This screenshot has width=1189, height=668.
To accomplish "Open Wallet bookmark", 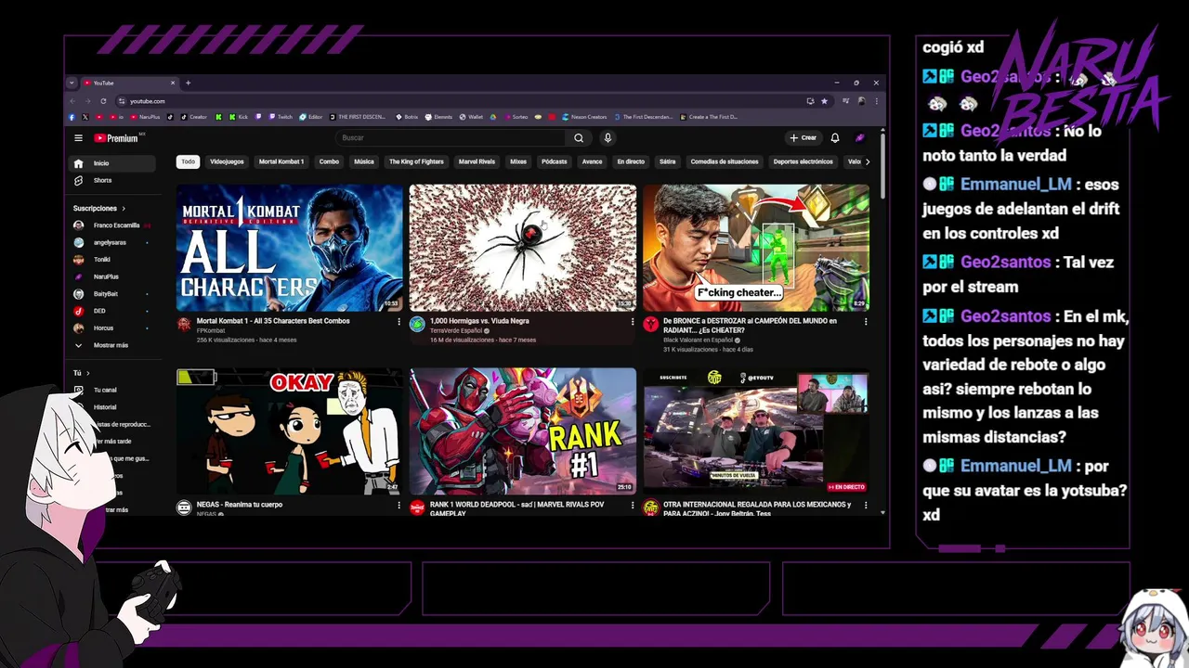I will click(x=471, y=117).
